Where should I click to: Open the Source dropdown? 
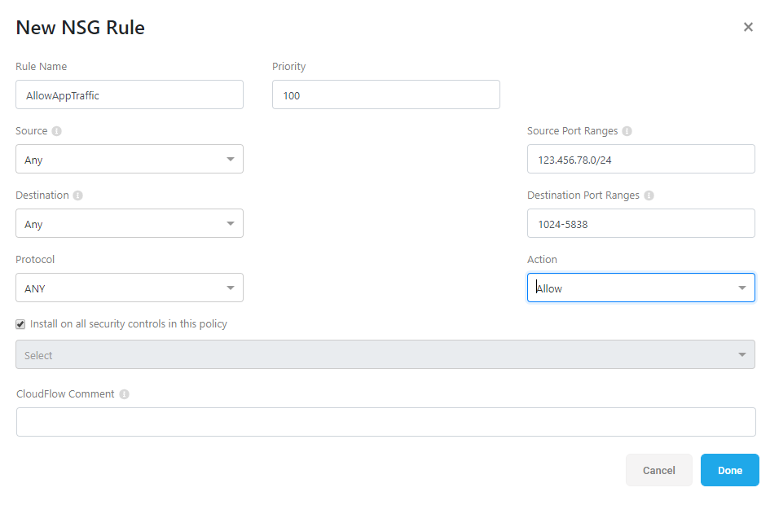[x=130, y=159]
